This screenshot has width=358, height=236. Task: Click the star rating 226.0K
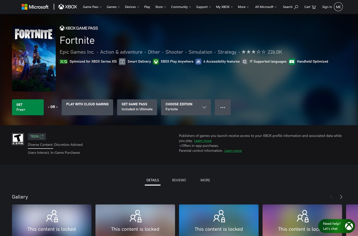click(x=262, y=52)
